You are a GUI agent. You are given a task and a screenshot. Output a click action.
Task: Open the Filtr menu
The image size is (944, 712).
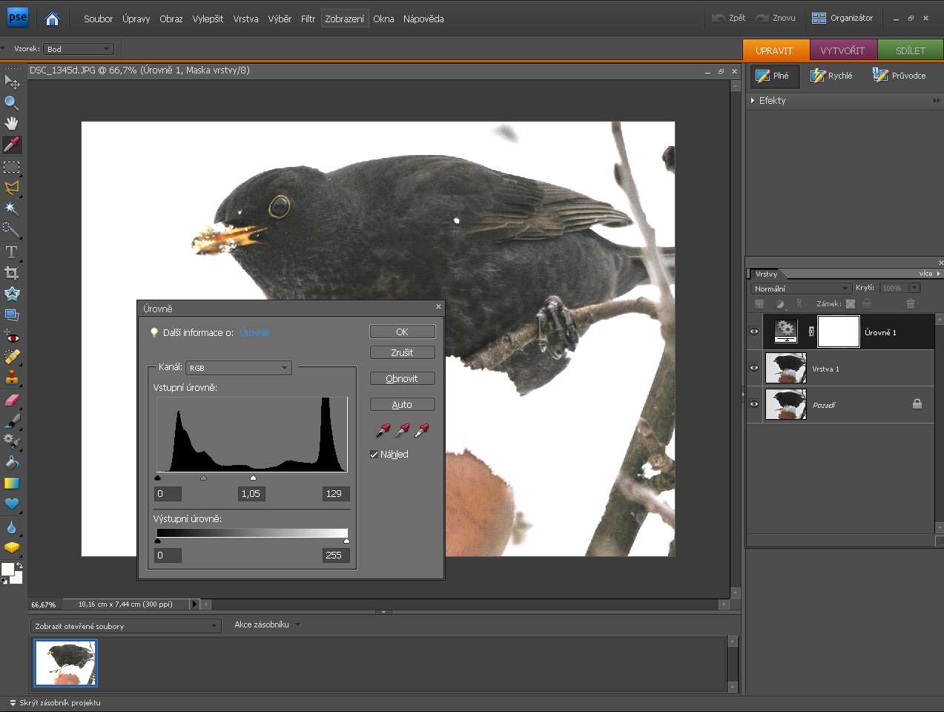coord(308,19)
